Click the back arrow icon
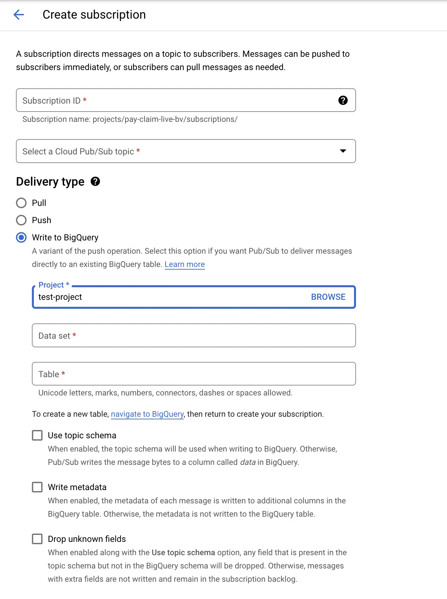 (x=19, y=15)
